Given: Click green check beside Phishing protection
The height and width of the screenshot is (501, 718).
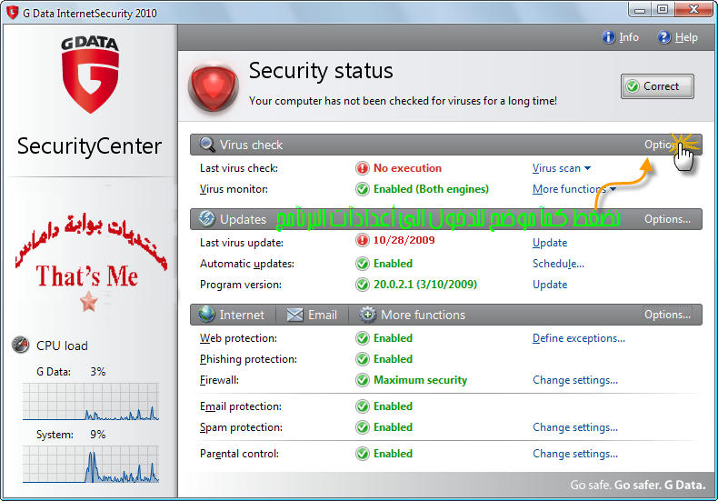Looking at the screenshot, I should point(363,359).
